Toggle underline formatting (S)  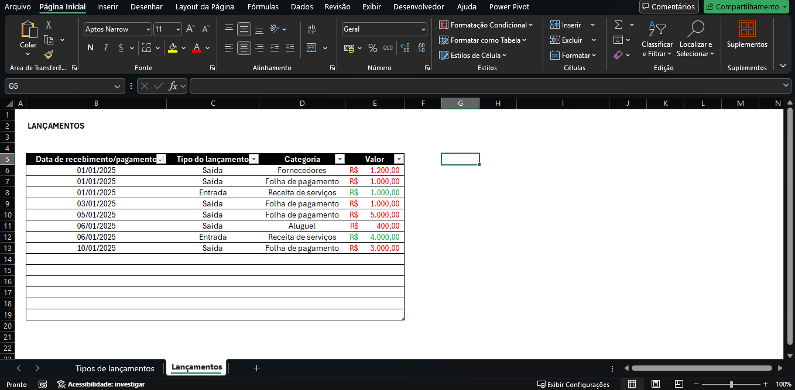click(121, 48)
